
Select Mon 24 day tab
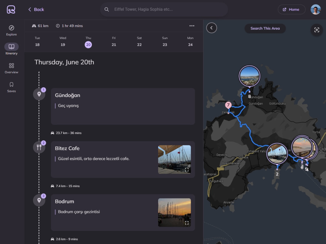point(190,42)
